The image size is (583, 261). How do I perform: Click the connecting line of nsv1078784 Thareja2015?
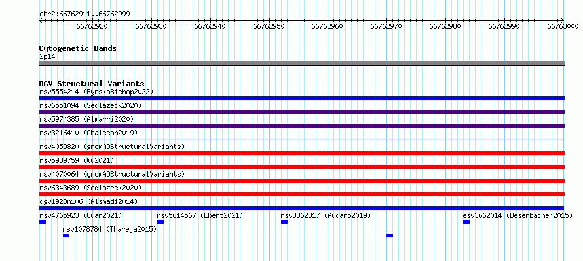click(228, 235)
